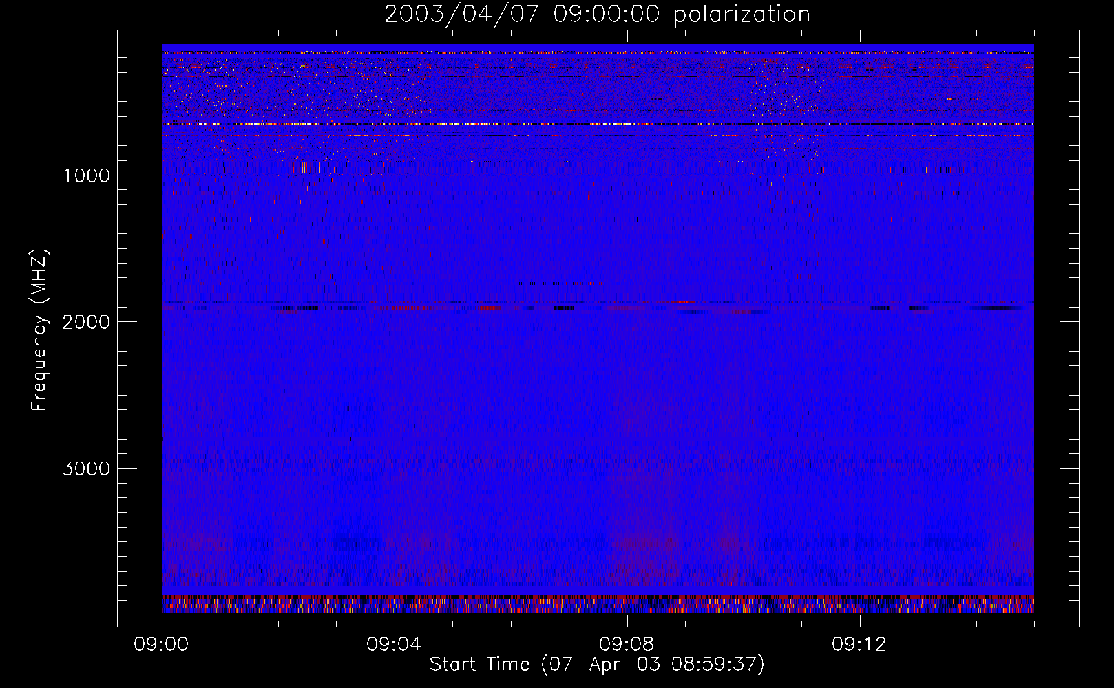1114x688 pixels.
Task: Click the 2000 frequency tick label
Action: [x=86, y=322]
